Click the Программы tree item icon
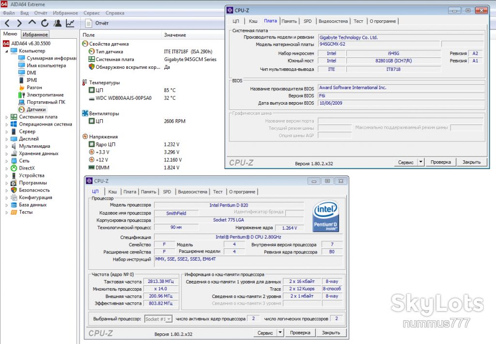This screenshot has width=496, height=344. click(x=14, y=183)
